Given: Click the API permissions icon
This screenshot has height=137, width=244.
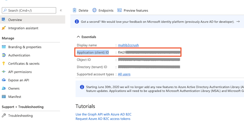Looking at the screenshot, I should click(x=4, y=72).
